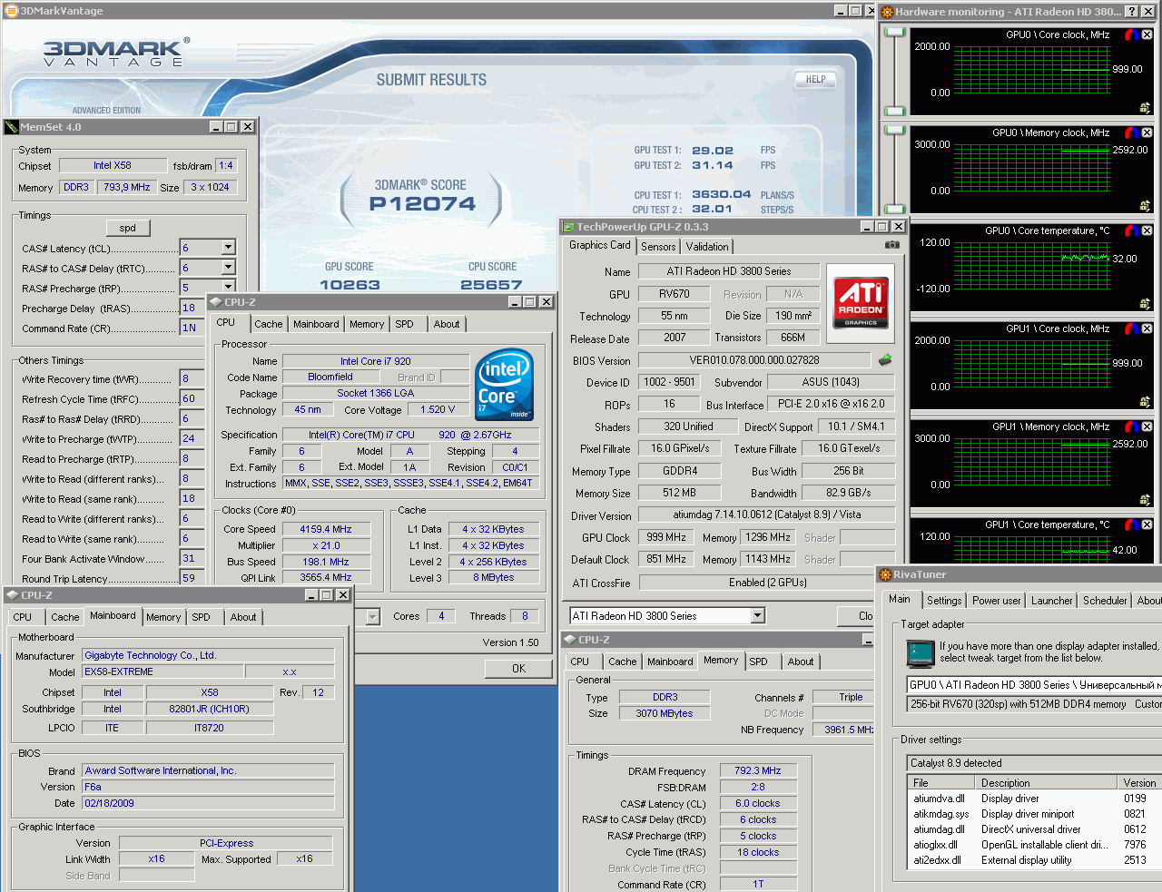The height and width of the screenshot is (892, 1162).
Task: Click the magnet icon on GPU1 Memory clock graph
Action: [x=1131, y=426]
